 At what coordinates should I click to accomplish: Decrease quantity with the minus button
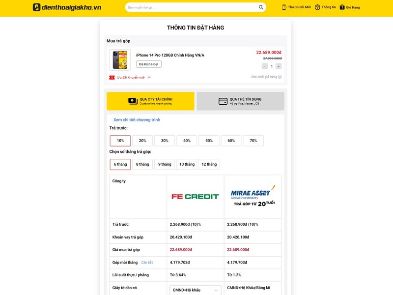pos(265,66)
